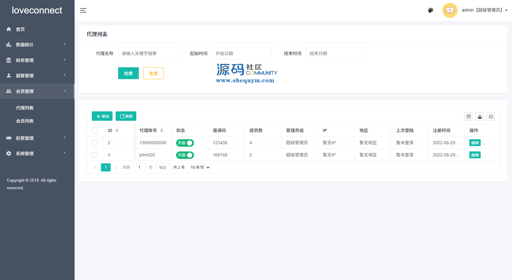Check the select-all header checkbox
This screenshot has width=512, height=280.
95,130
